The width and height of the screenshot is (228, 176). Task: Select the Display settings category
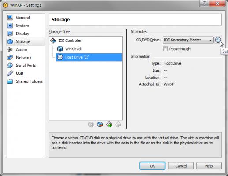(25, 33)
